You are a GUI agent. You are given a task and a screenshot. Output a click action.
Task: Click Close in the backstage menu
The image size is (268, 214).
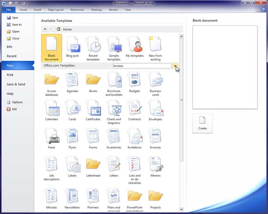(13, 39)
